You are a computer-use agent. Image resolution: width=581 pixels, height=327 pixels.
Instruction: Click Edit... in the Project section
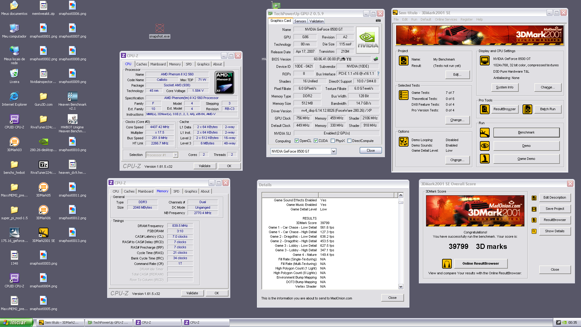(x=457, y=75)
